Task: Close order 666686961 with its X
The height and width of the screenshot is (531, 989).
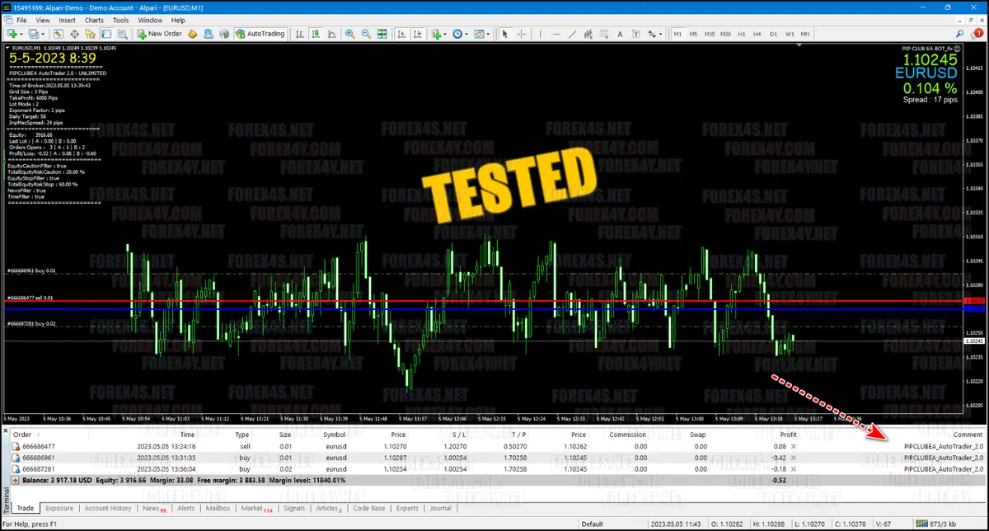Action: pos(794,457)
